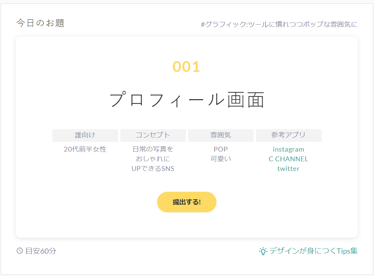
Task: Click the yellow 001 challenge number
Action: [x=187, y=67]
